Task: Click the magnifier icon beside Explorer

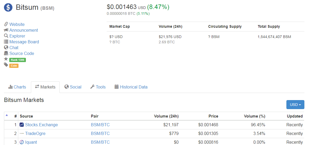Action: 6,36
